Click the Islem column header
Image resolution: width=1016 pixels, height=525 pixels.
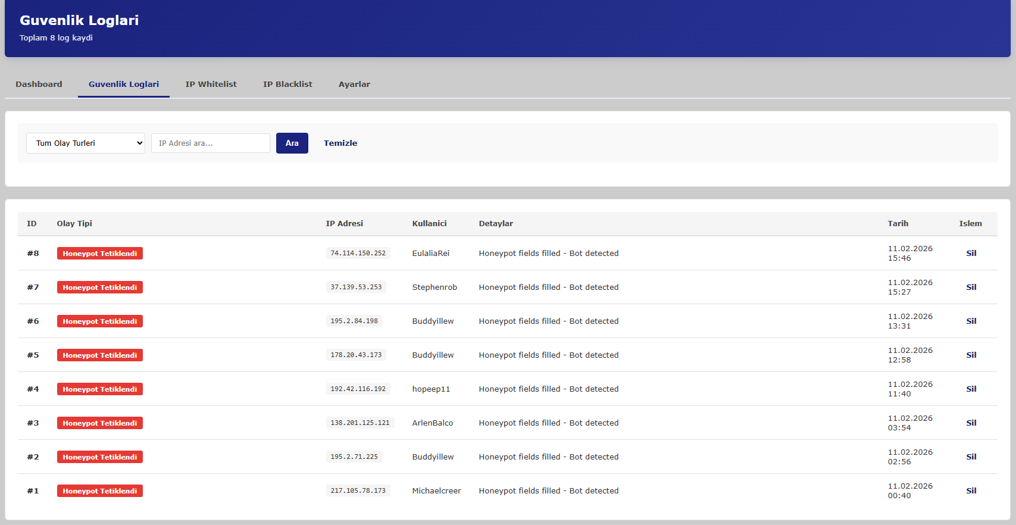(x=970, y=223)
